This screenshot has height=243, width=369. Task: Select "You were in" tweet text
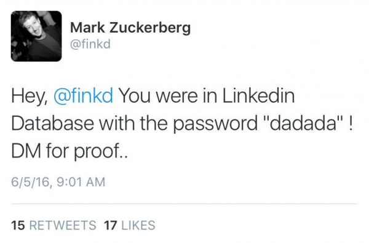(169, 96)
